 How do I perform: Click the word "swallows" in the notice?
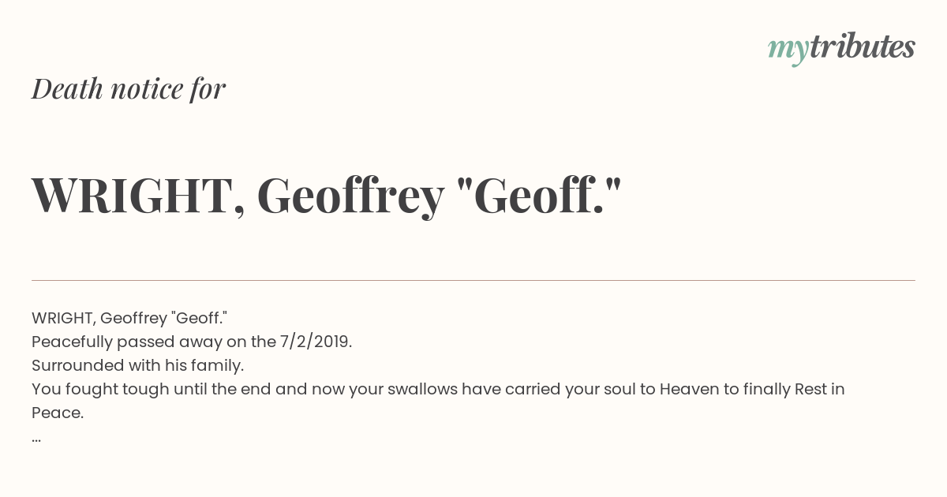click(422, 389)
